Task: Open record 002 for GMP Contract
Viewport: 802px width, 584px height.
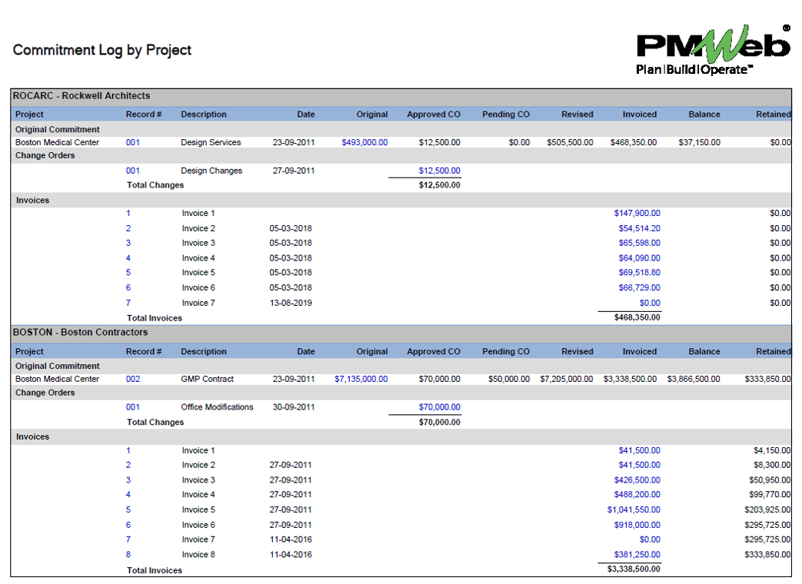Action: tap(133, 379)
